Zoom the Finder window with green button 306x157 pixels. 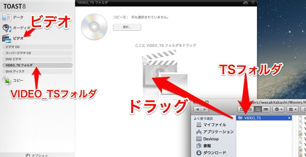pyautogui.click(x=207, y=102)
